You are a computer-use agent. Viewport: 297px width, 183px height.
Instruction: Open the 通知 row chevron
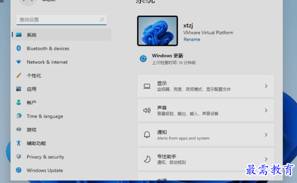tap(266, 135)
